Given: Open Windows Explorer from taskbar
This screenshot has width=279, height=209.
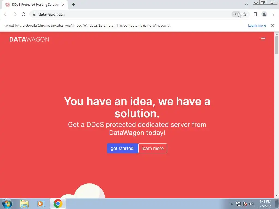Looking at the screenshot, I should point(24,204).
